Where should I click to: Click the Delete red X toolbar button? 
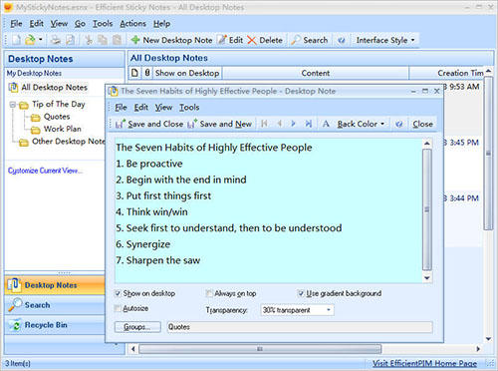point(265,40)
